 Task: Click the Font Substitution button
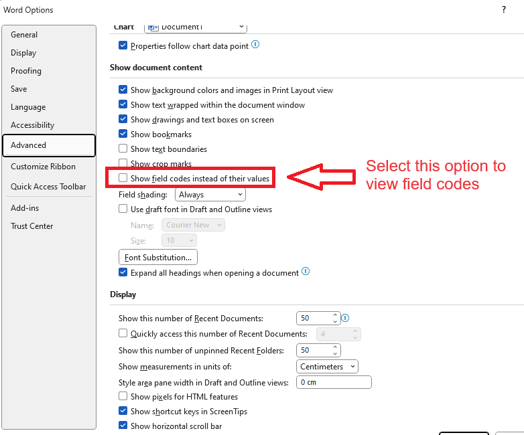[158, 258]
